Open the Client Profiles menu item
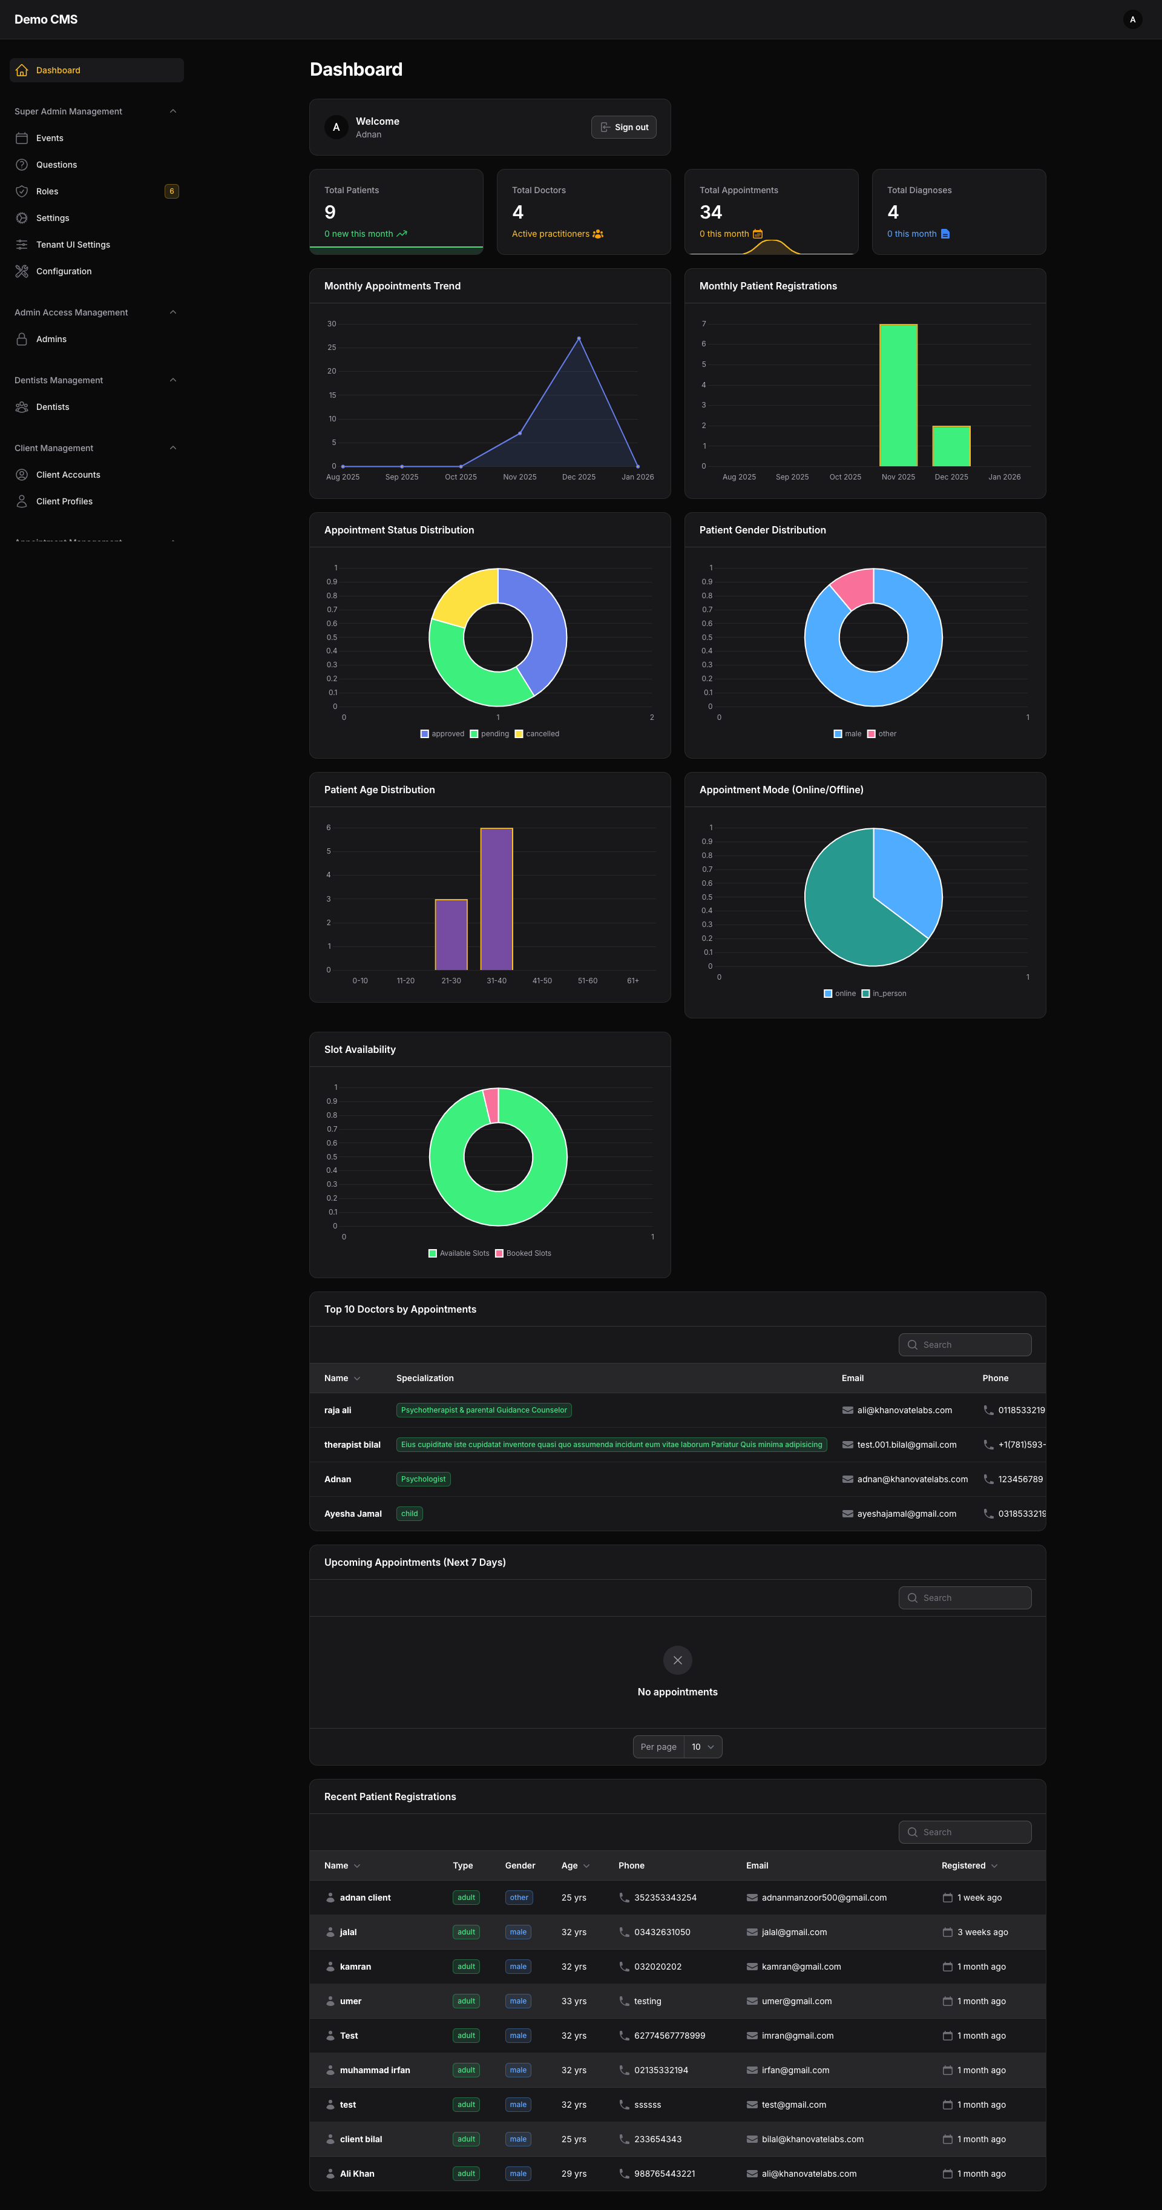1162x2210 pixels. click(64, 501)
